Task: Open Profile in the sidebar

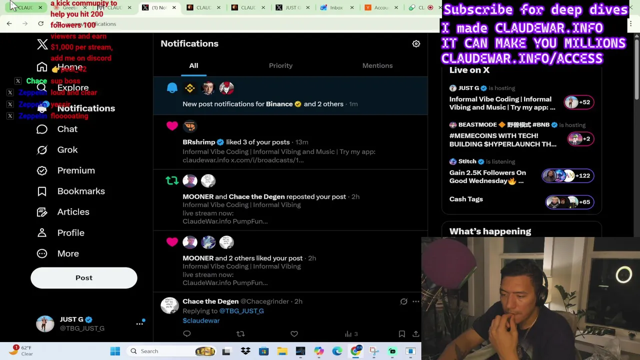Action: (x=60, y=232)
